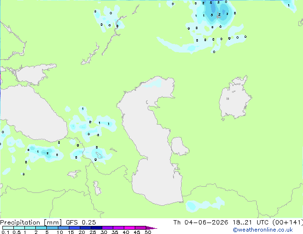Click the '(00+141)' forecast hour text
Screen dimensions: 303x234
[x=288, y=223]
